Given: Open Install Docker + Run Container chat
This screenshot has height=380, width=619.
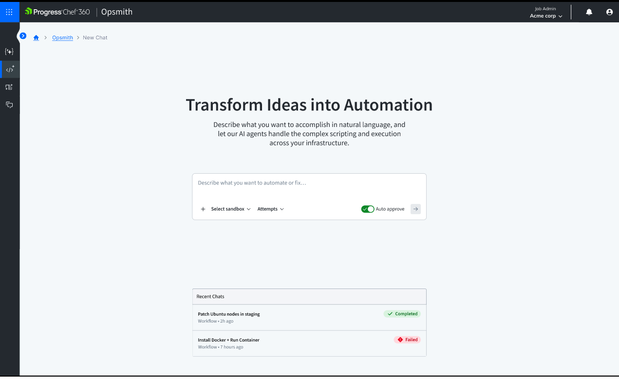Looking at the screenshot, I should (x=309, y=344).
